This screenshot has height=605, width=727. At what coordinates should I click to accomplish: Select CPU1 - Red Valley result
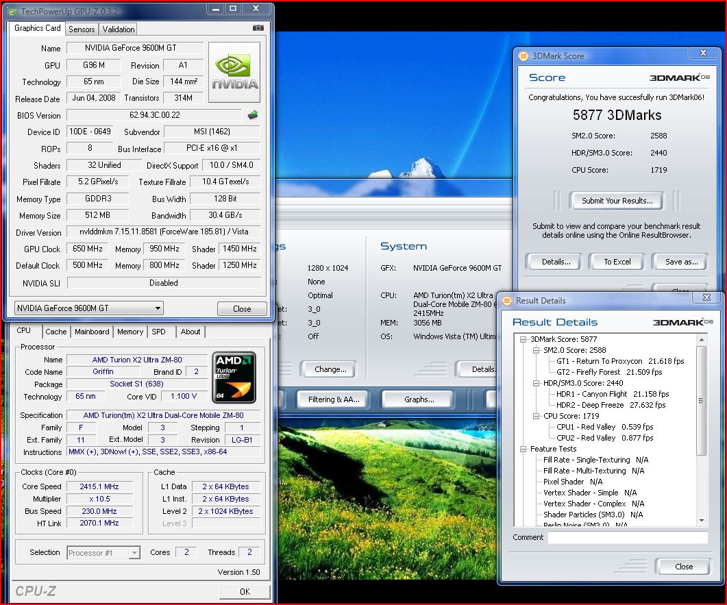(x=604, y=427)
